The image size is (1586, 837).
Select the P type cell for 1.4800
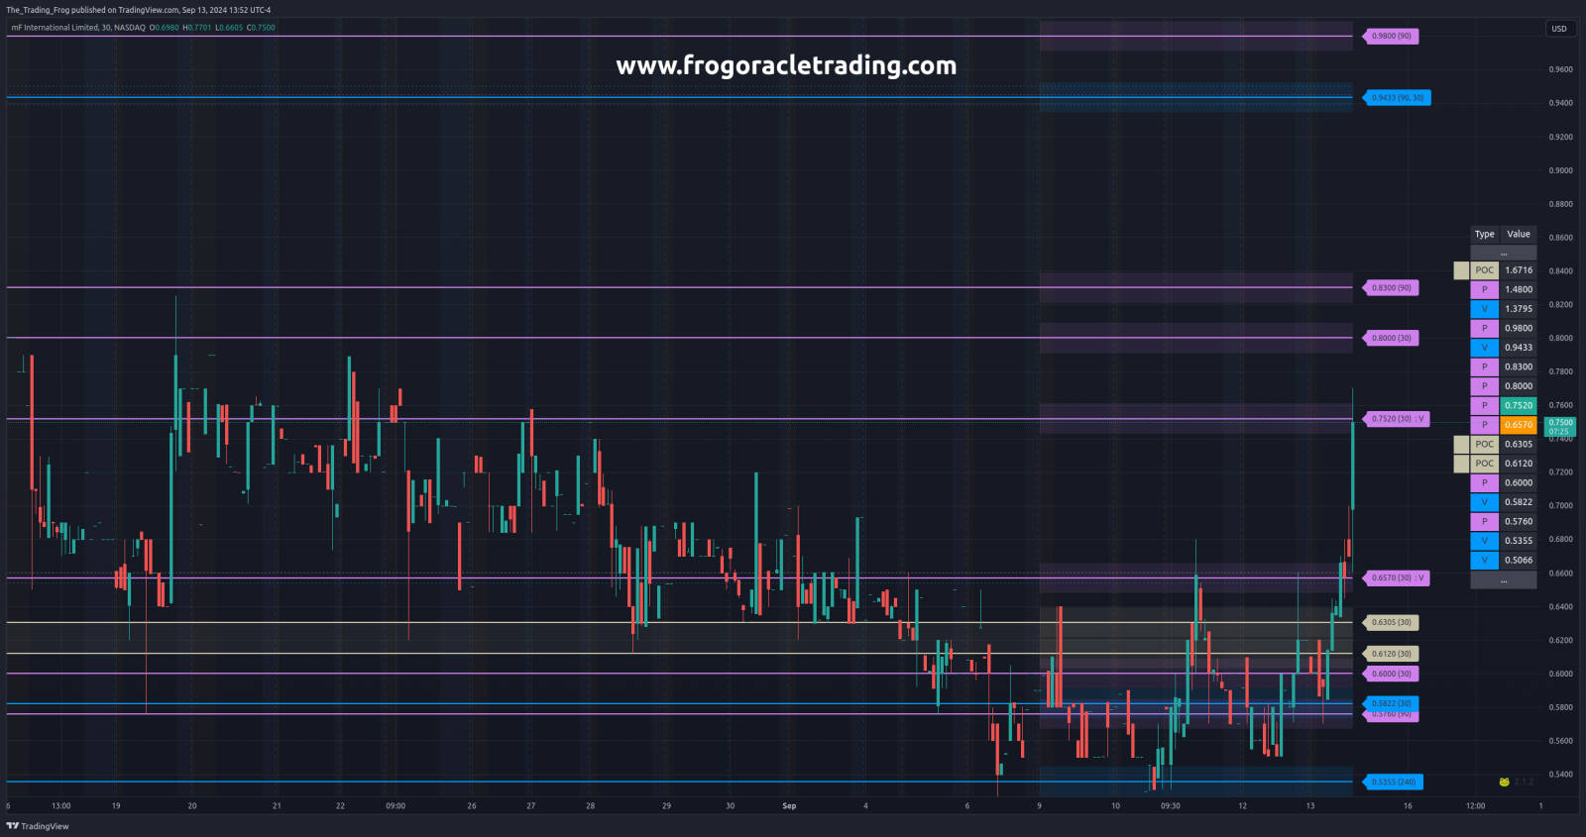pyautogui.click(x=1484, y=290)
